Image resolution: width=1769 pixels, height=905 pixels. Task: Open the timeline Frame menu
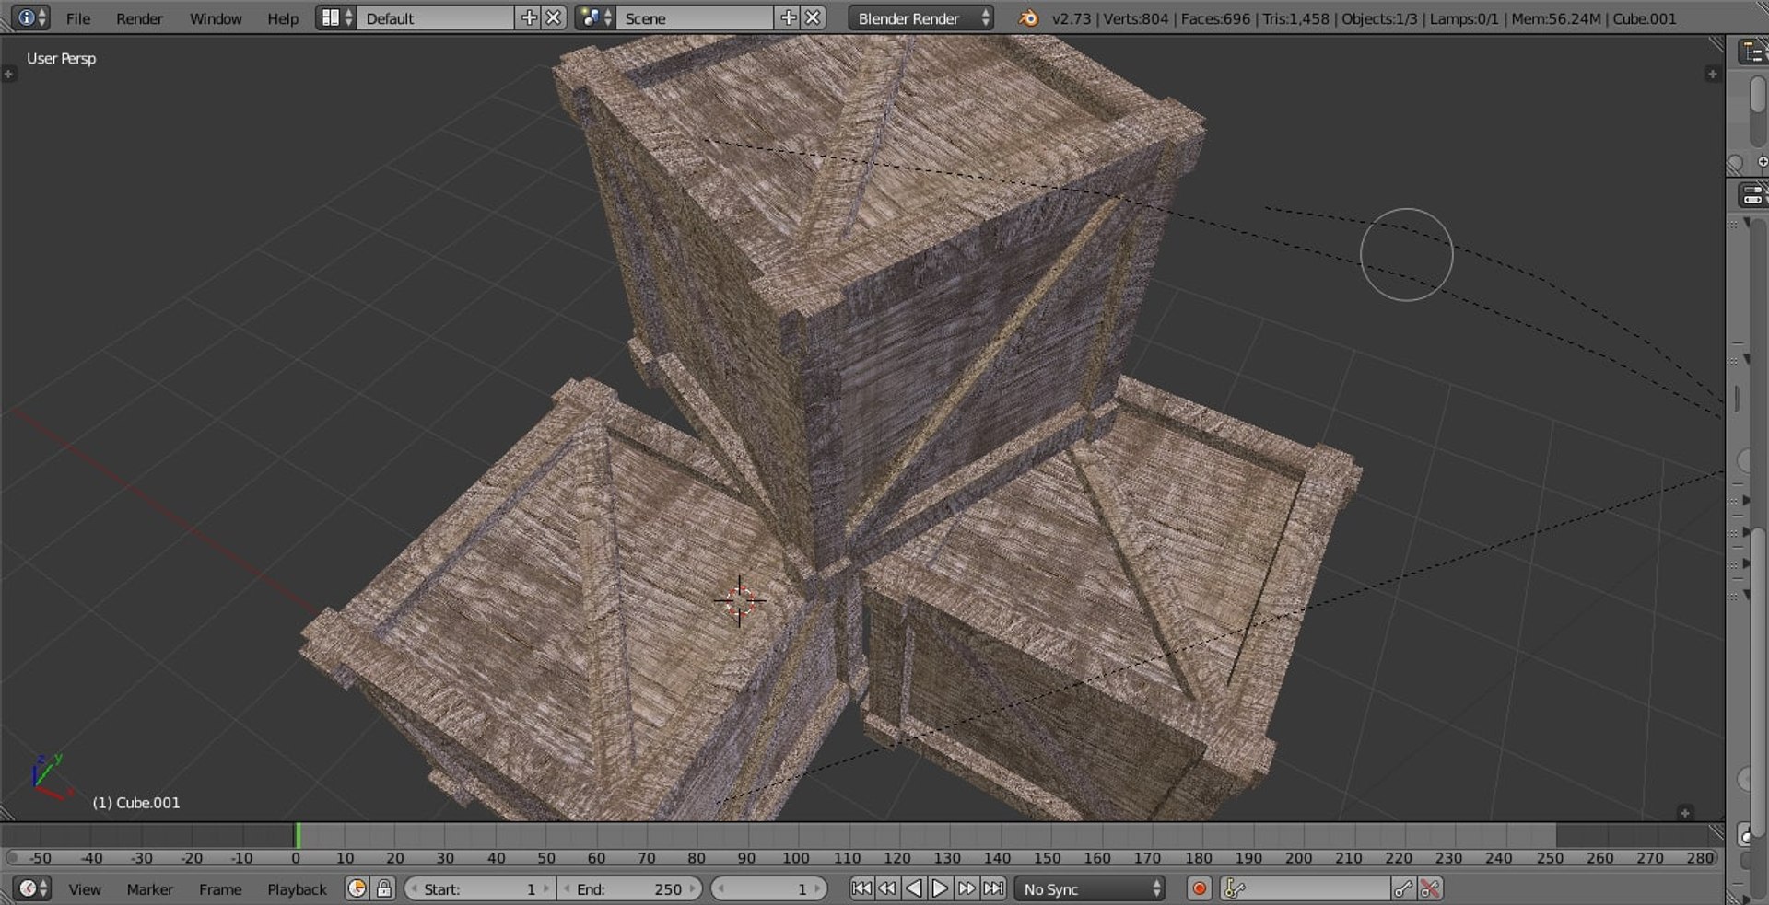(x=220, y=889)
